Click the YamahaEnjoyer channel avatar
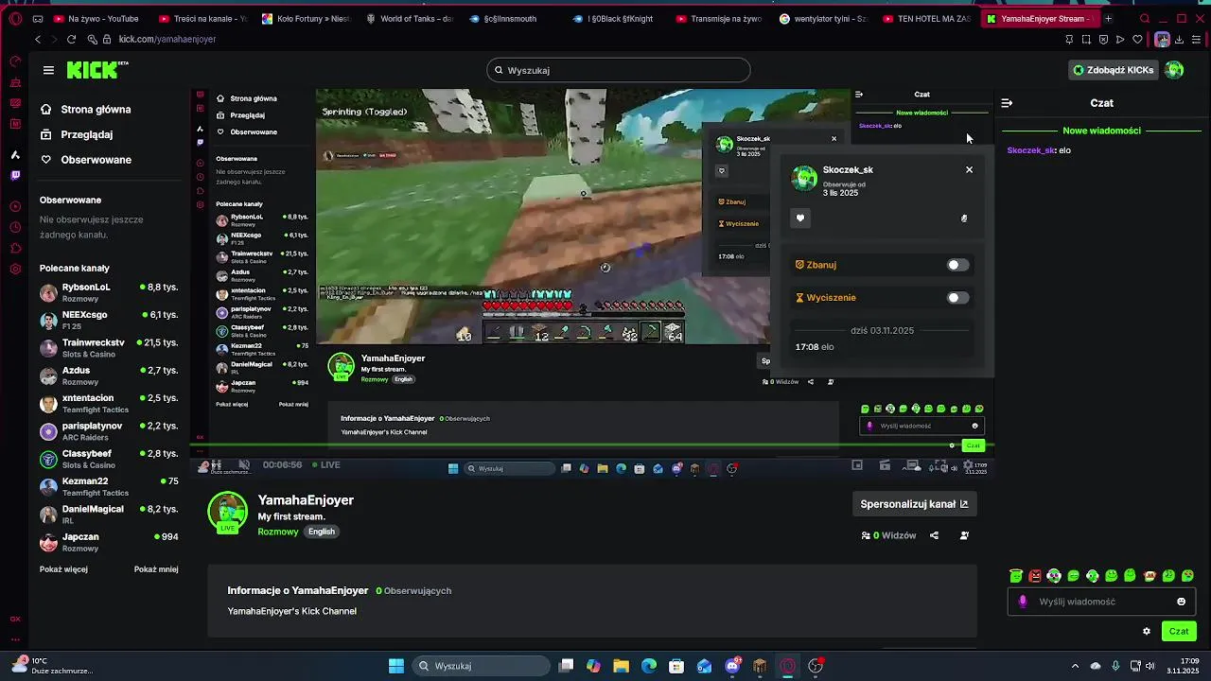Image resolution: width=1211 pixels, height=681 pixels. pyautogui.click(x=227, y=512)
